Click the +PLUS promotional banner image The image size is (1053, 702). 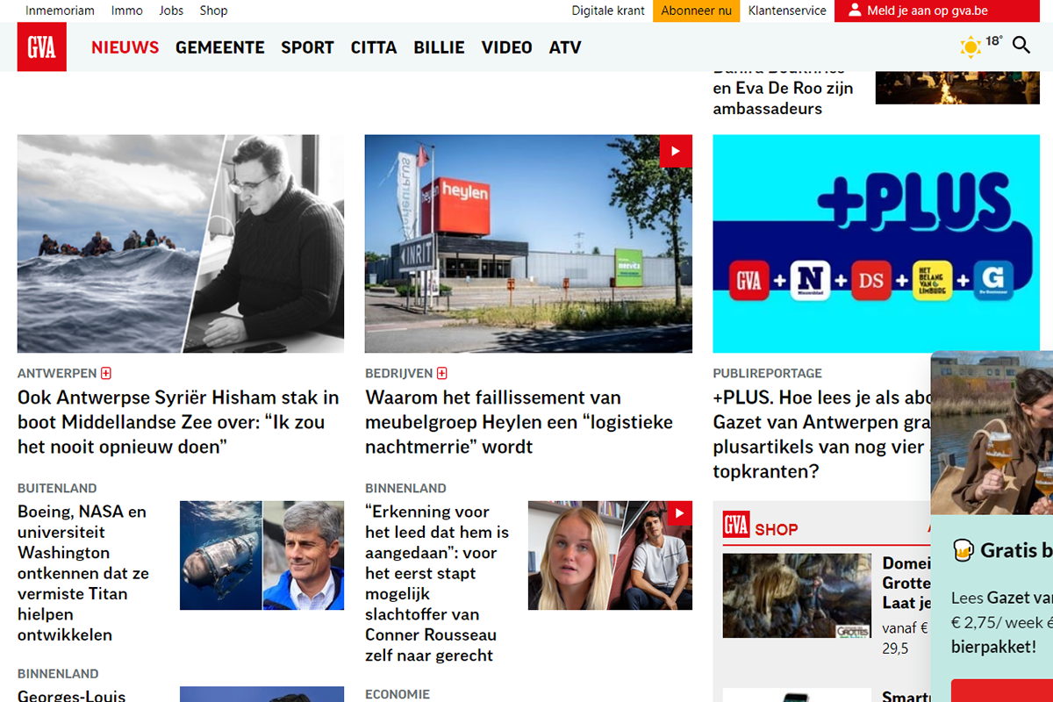(x=876, y=244)
